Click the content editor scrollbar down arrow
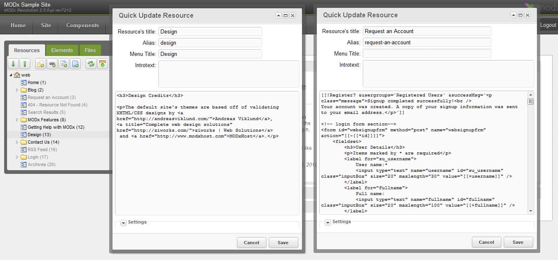The image size is (558, 260). pyautogui.click(x=531, y=211)
